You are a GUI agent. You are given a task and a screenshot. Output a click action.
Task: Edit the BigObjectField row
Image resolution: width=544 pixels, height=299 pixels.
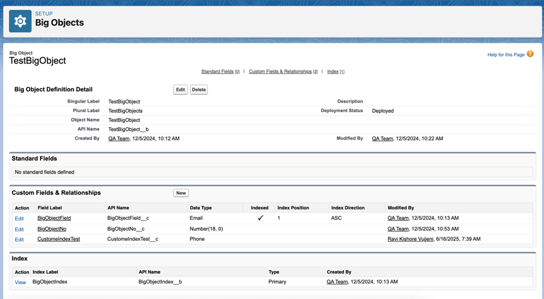(20, 219)
